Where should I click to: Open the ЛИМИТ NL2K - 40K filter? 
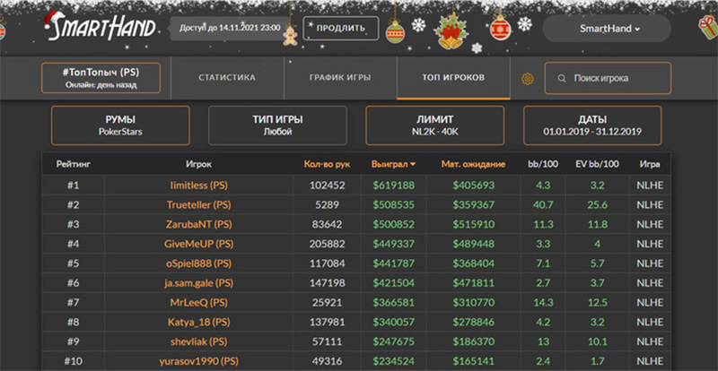pyautogui.click(x=435, y=125)
